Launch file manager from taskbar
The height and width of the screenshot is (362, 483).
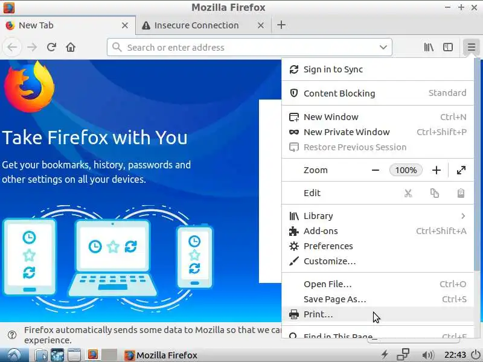40,355
